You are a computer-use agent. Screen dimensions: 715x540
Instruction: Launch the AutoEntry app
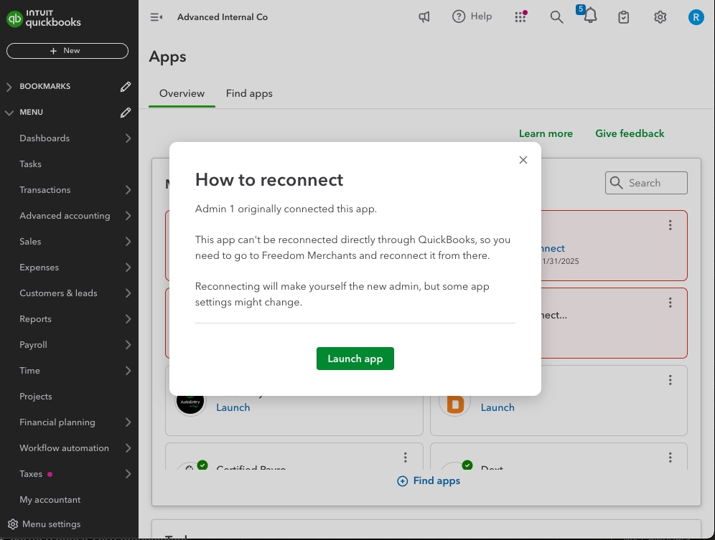click(233, 407)
